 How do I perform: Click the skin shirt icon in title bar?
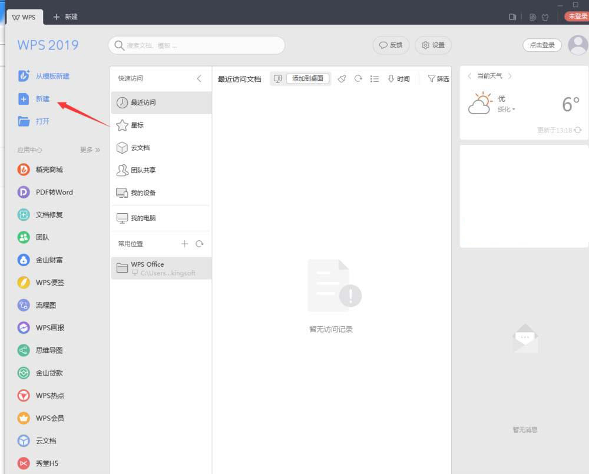[x=545, y=17]
